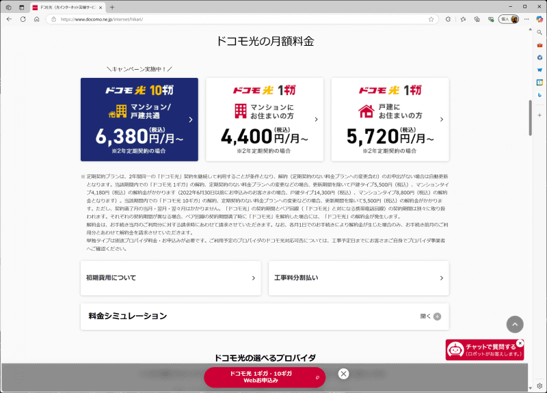Image resolution: width=547 pixels, height=393 pixels.
Task: Click the Webお申込み red button
Action: [x=265, y=377]
